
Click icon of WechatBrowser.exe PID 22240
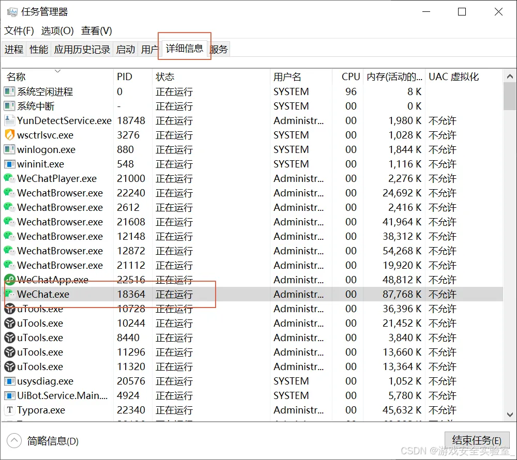point(9,193)
